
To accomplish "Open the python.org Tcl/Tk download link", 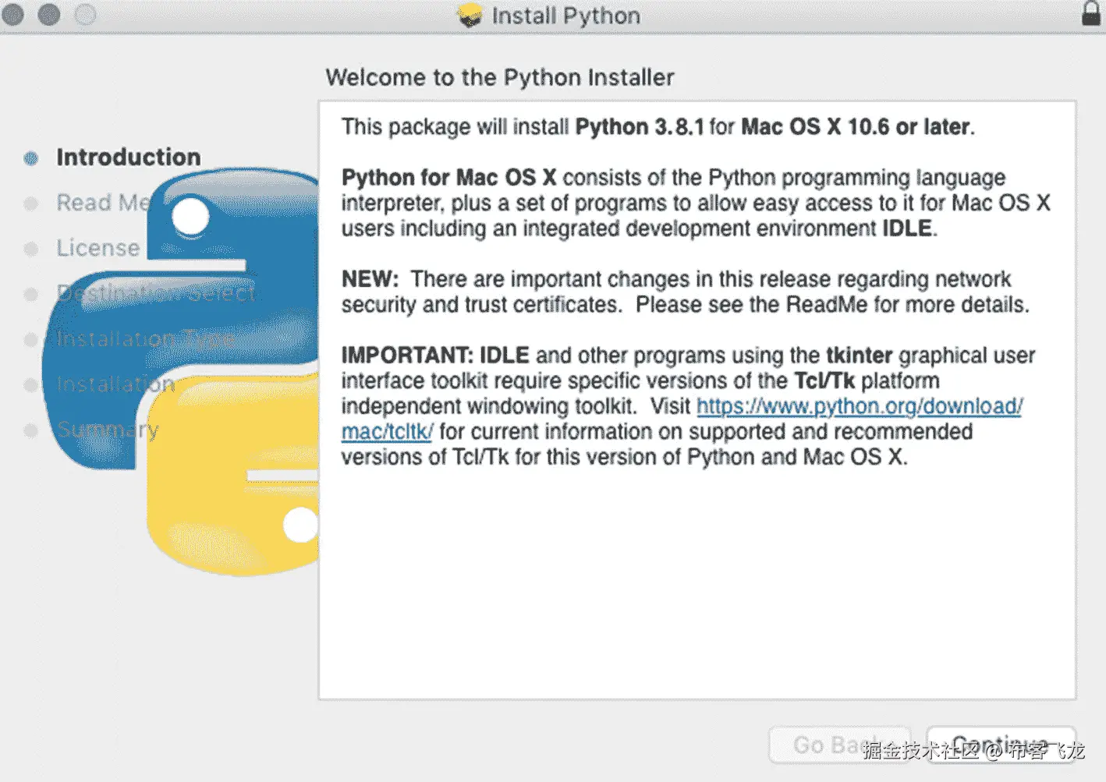I will pyautogui.click(x=860, y=406).
